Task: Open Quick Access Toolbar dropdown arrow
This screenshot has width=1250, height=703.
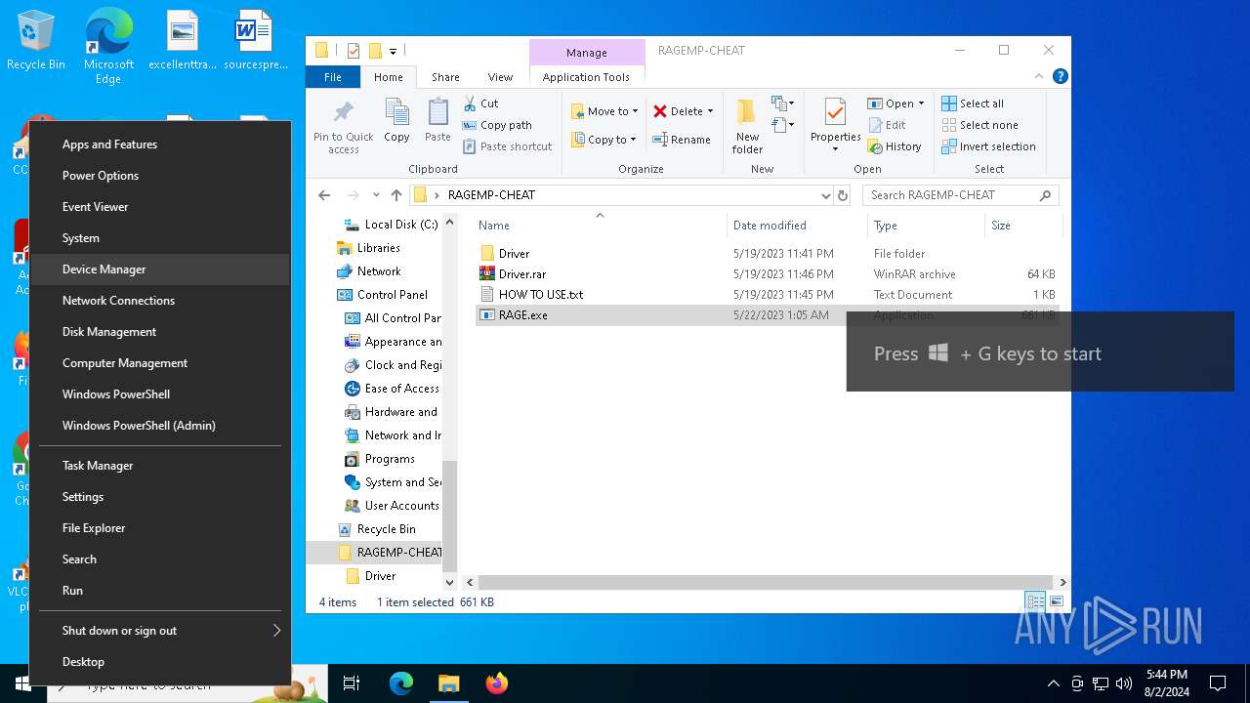Action: click(x=393, y=51)
